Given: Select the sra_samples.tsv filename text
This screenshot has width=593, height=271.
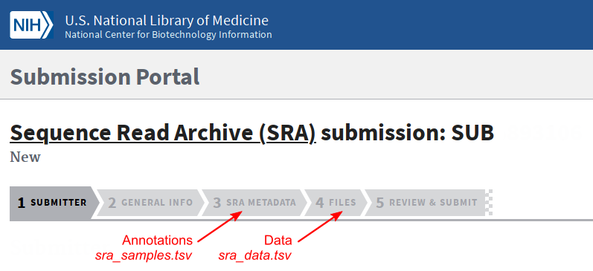Looking at the screenshot, I should point(144,255).
